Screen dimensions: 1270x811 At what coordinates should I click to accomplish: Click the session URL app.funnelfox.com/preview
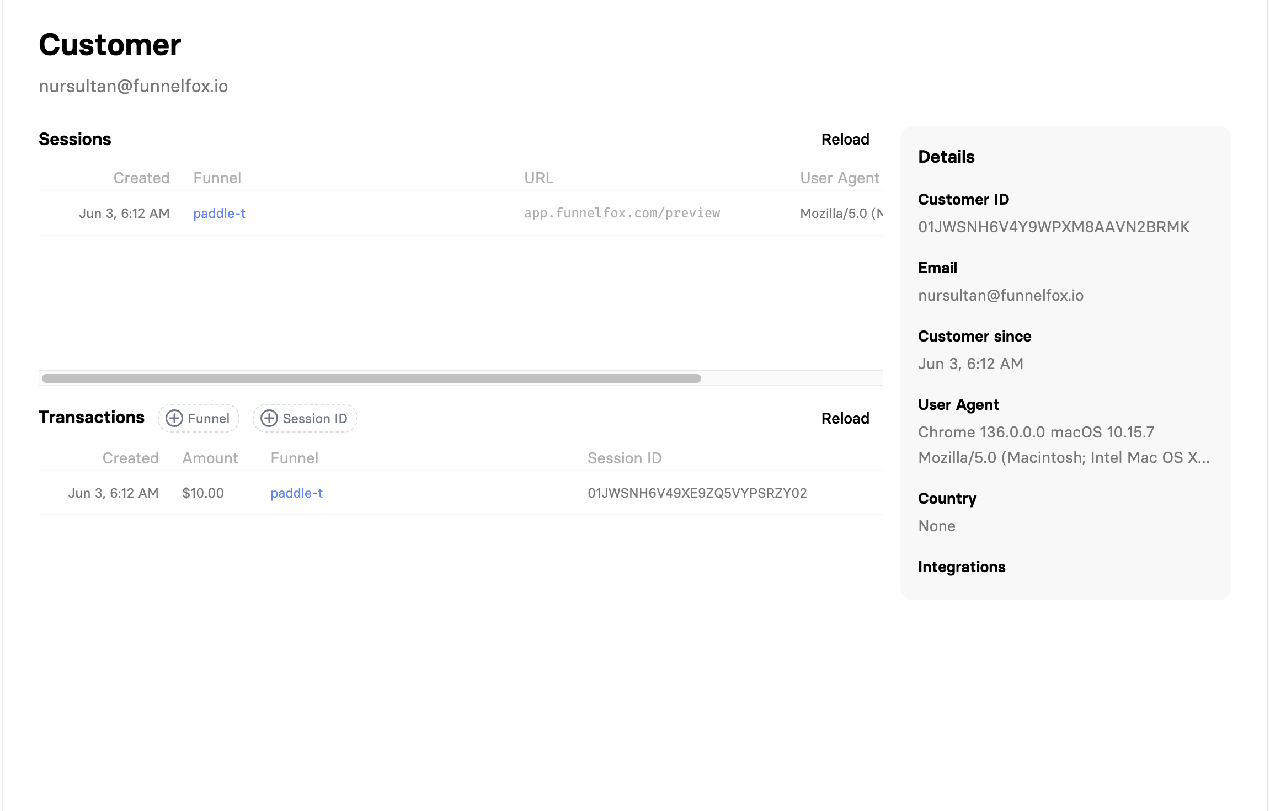tap(622, 213)
